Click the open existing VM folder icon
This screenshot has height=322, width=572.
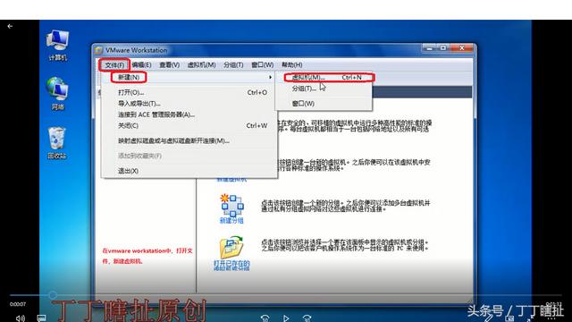pyautogui.click(x=231, y=247)
